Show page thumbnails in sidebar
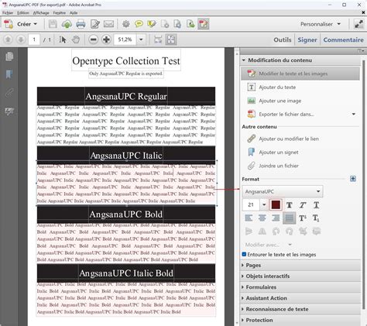Image resolution: width=367 pixels, height=326 pixels. pyautogui.click(x=9, y=57)
